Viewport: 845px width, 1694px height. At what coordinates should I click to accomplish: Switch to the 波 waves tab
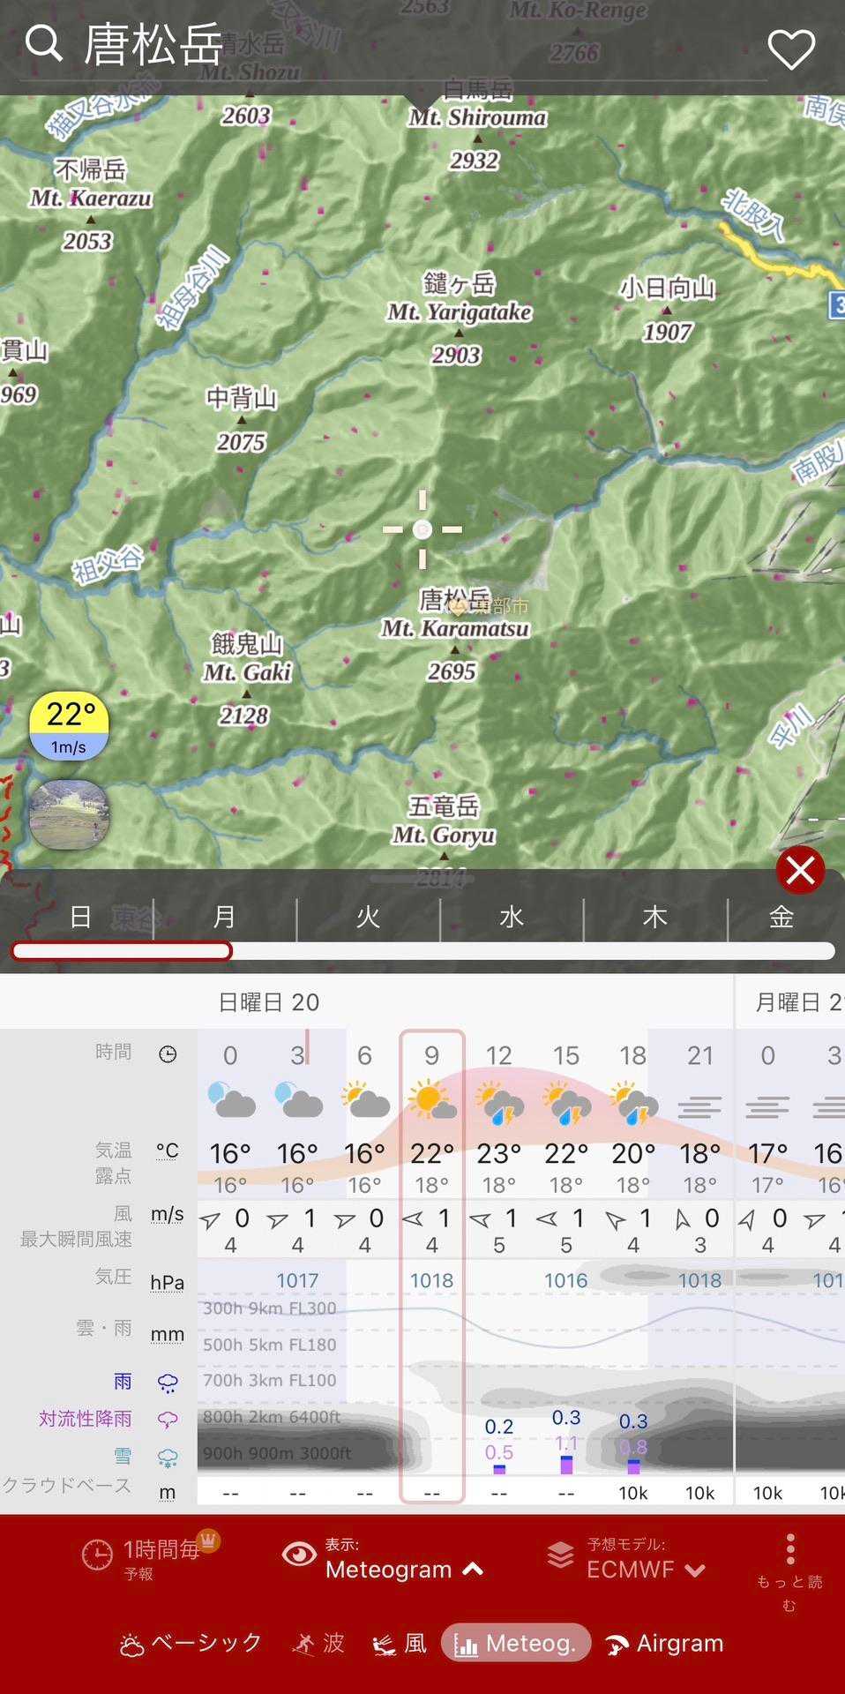pyautogui.click(x=318, y=1643)
